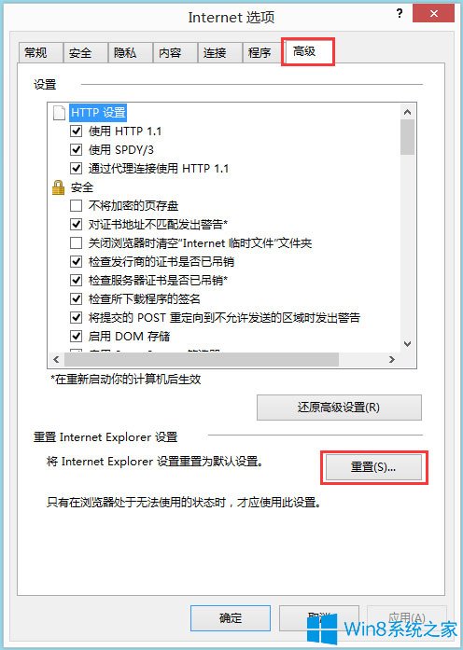Switch to the 隐私 tab
This screenshot has width=463, height=650.
point(130,52)
